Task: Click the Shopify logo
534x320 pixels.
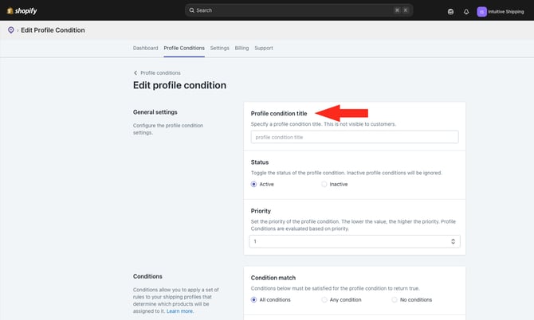Action: click(22, 11)
